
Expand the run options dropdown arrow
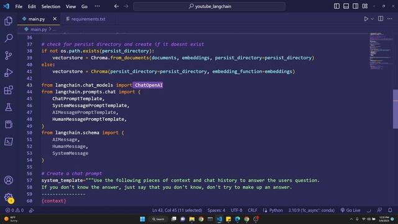coord(372,19)
